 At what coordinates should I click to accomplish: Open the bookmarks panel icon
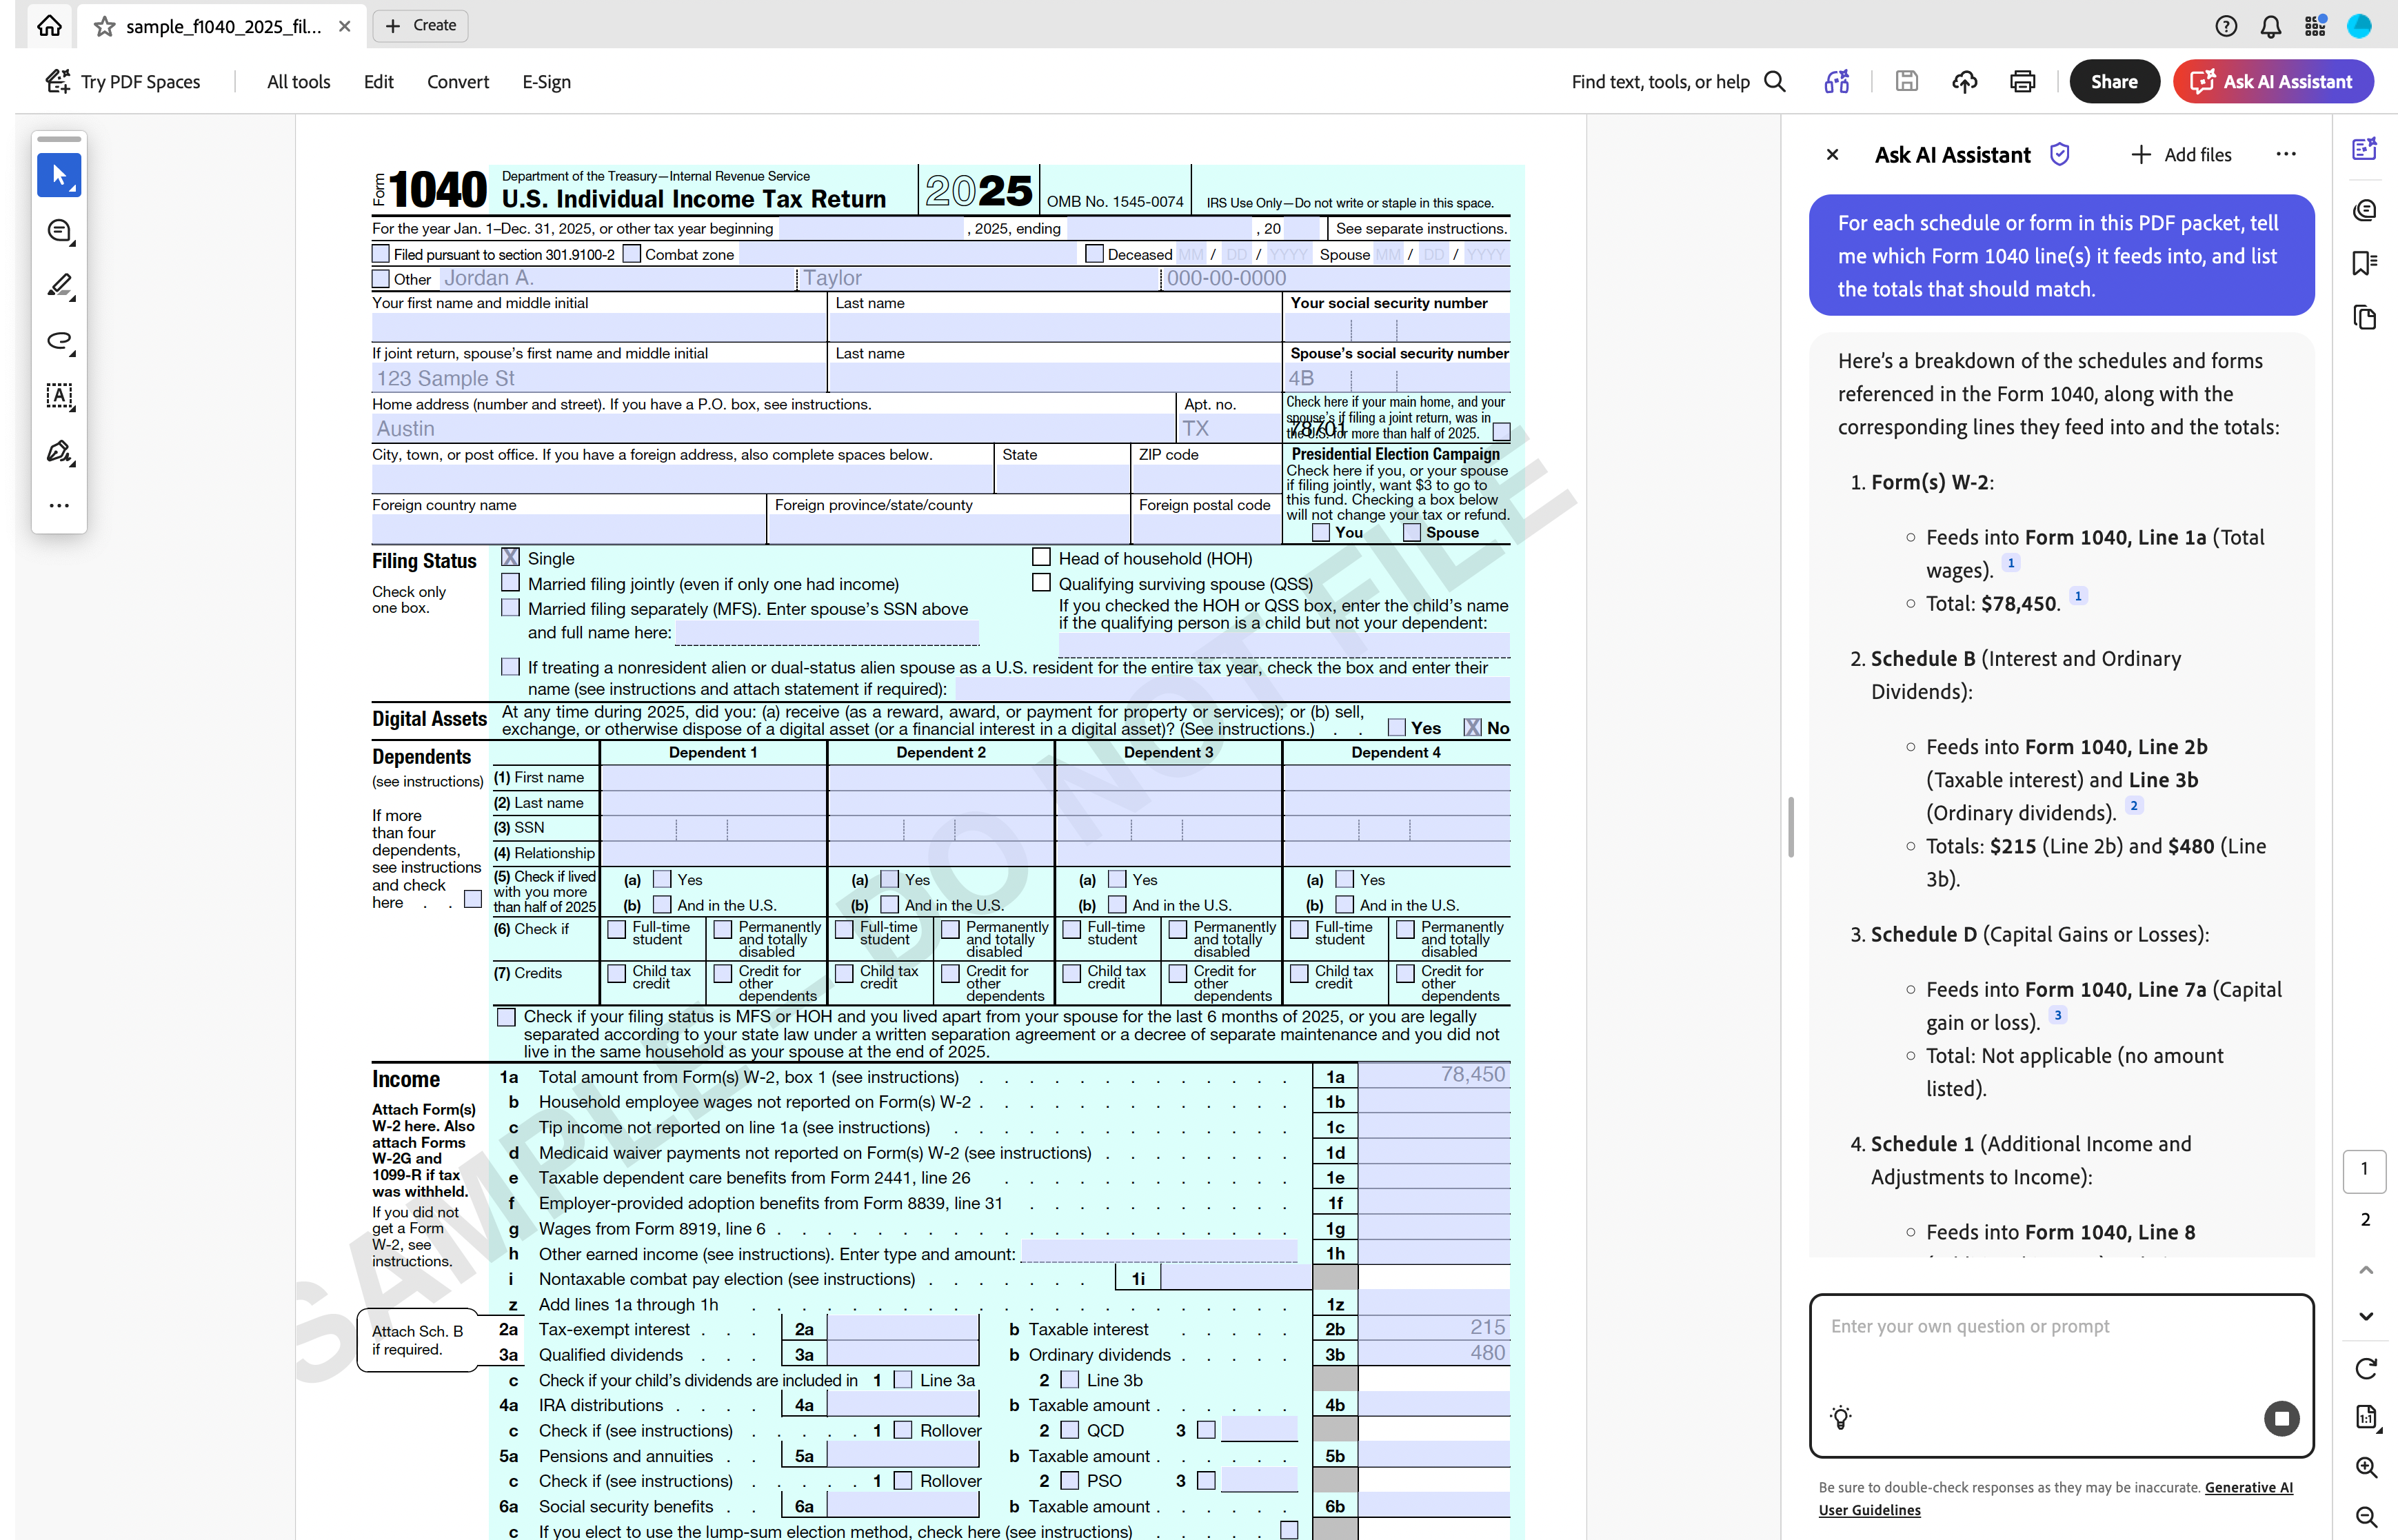click(x=2364, y=263)
